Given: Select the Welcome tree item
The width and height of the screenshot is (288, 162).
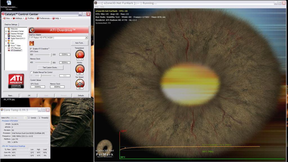Looking at the screenshot, I should (14, 29).
